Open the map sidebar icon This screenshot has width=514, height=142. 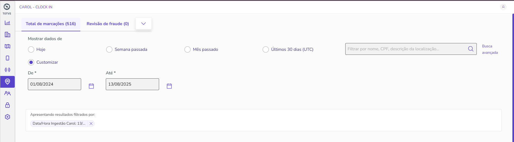click(7, 46)
